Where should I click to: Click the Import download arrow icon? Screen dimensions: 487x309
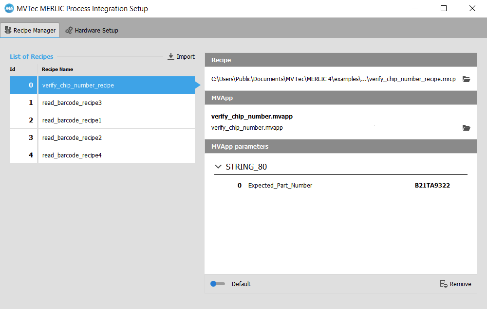point(171,56)
